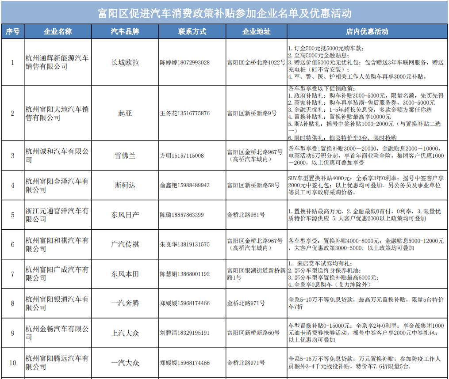449x379 pixels.
Task: Select the 汽车品牌 column header
Action: tap(125, 31)
